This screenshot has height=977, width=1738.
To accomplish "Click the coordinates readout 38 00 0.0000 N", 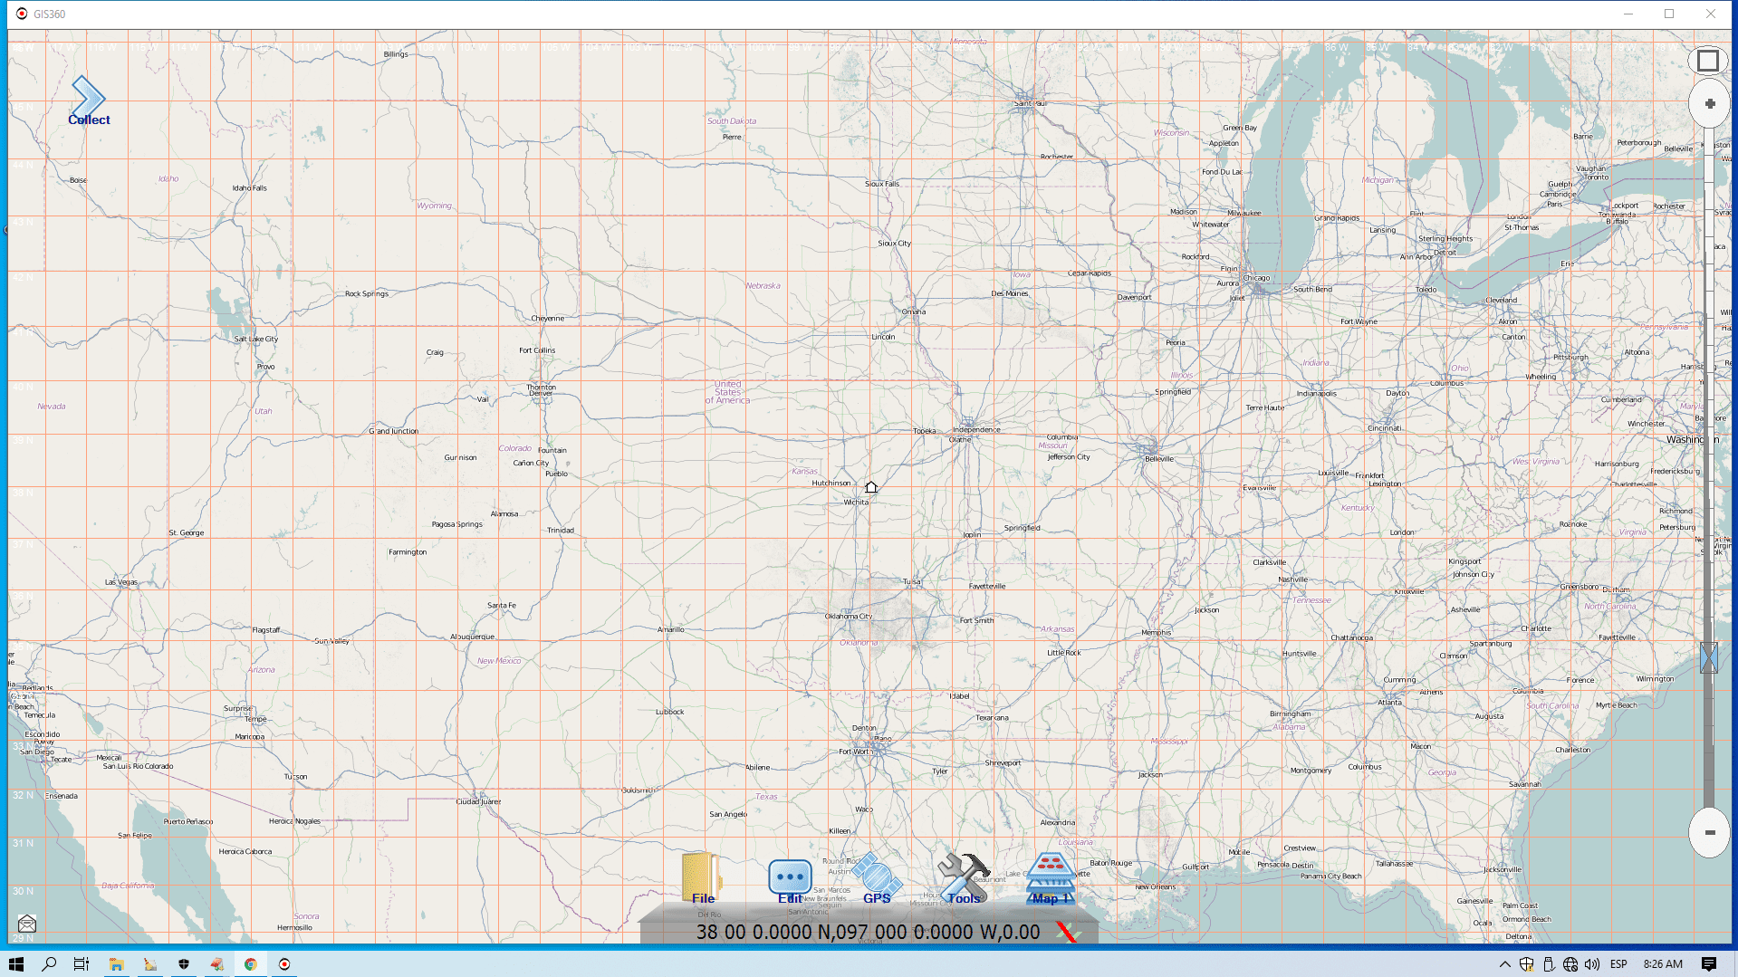I will [x=868, y=932].
